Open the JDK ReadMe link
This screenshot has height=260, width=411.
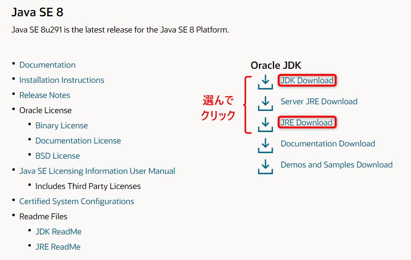(x=58, y=232)
